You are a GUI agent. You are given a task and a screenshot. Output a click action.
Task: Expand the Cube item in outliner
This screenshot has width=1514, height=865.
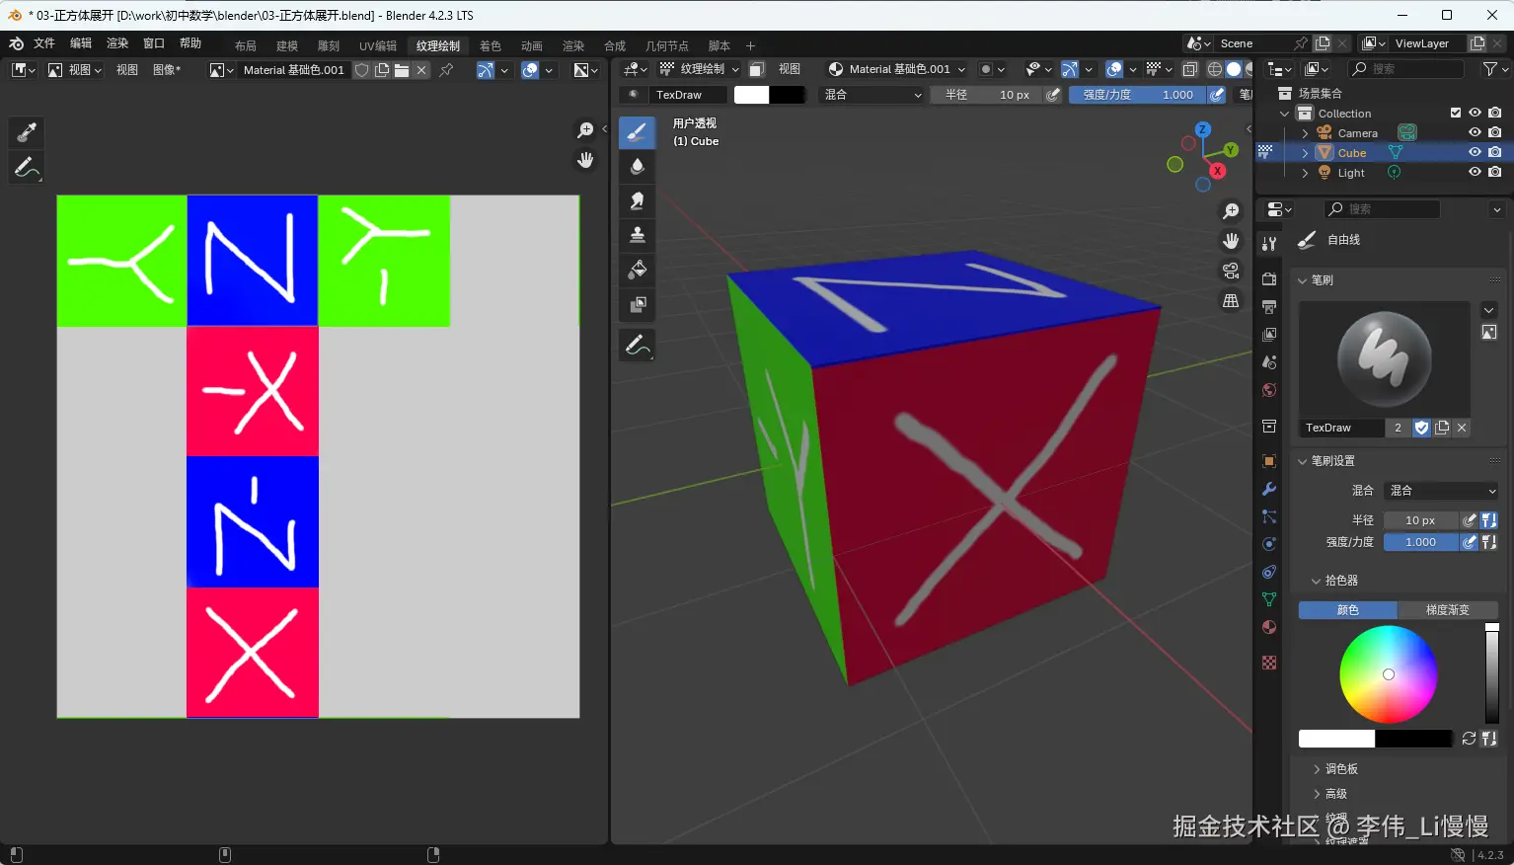(1305, 152)
